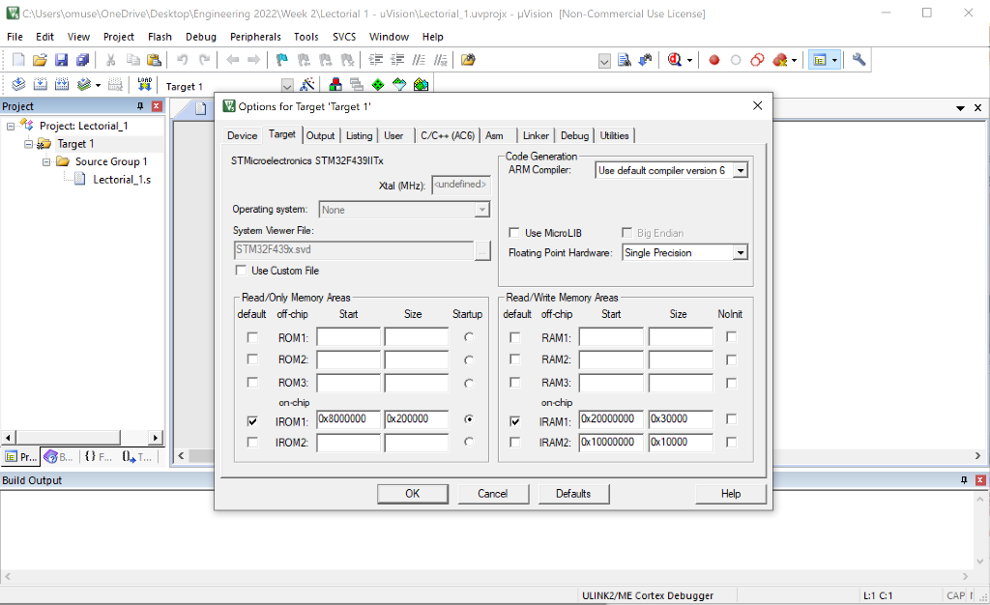Paste from clipboard toolbar icon
The width and height of the screenshot is (990, 605).
click(x=154, y=60)
